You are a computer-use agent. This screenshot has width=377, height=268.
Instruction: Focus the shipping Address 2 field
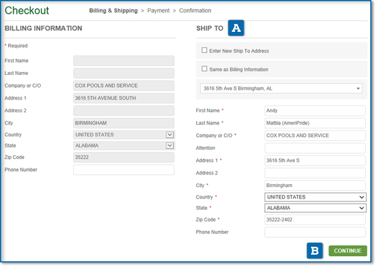click(x=315, y=173)
